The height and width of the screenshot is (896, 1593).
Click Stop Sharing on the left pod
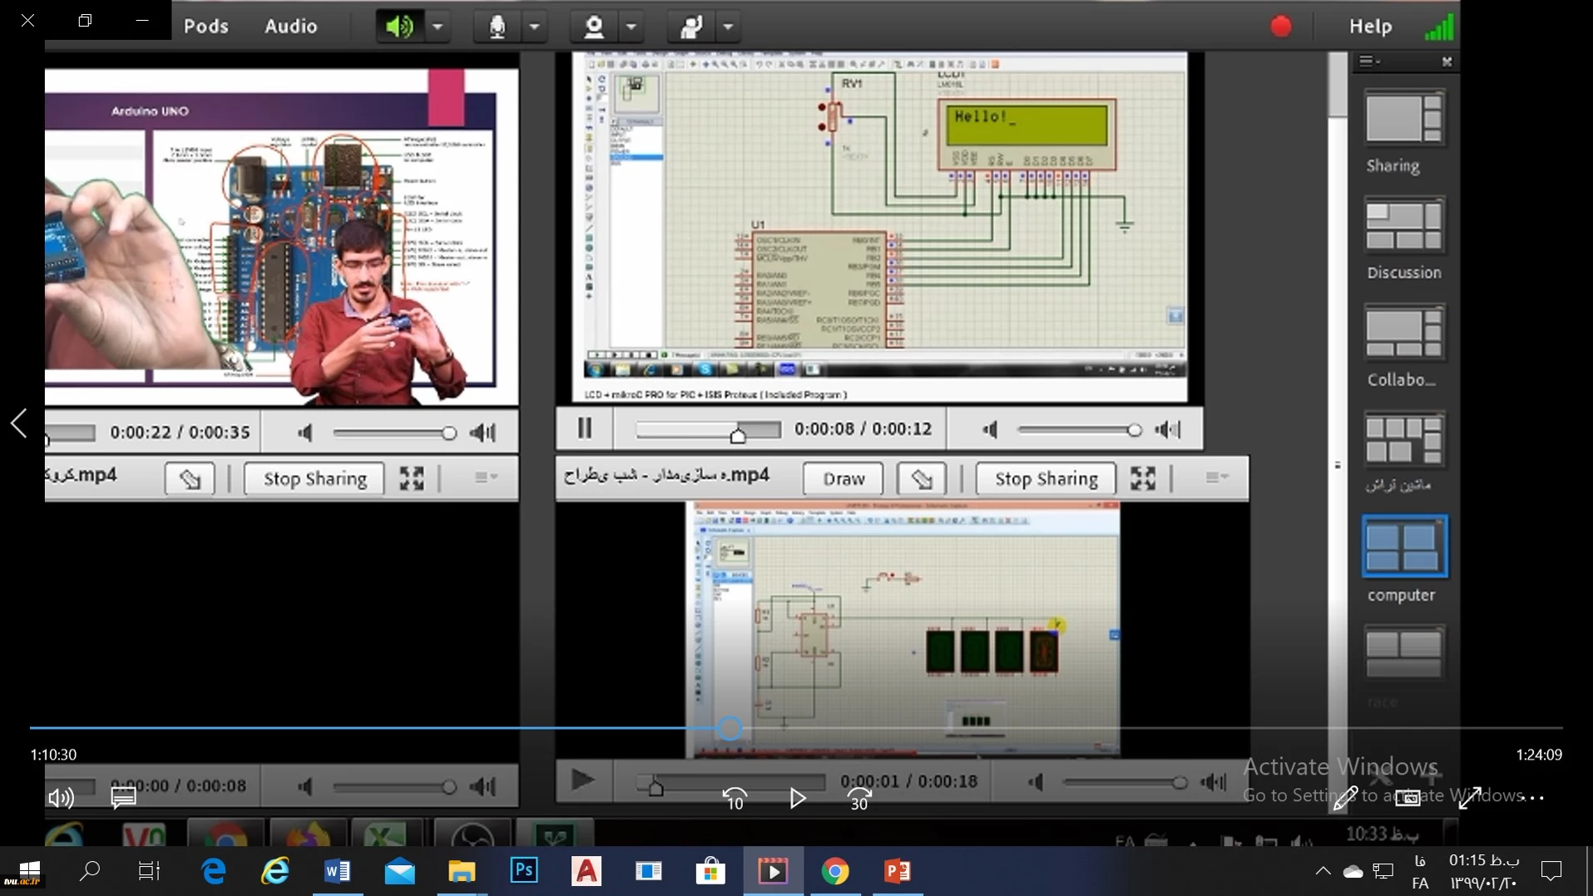click(x=314, y=479)
